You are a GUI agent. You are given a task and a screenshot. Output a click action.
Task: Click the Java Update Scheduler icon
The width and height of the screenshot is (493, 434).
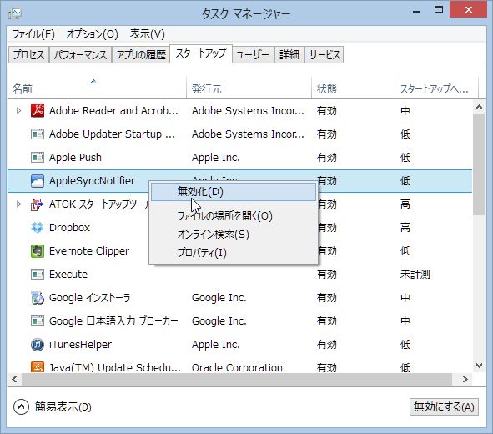[x=38, y=366]
